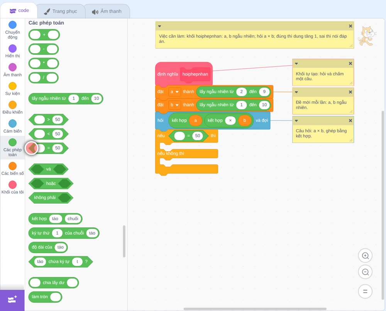Open the Khối của tôi category

(x=13, y=188)
